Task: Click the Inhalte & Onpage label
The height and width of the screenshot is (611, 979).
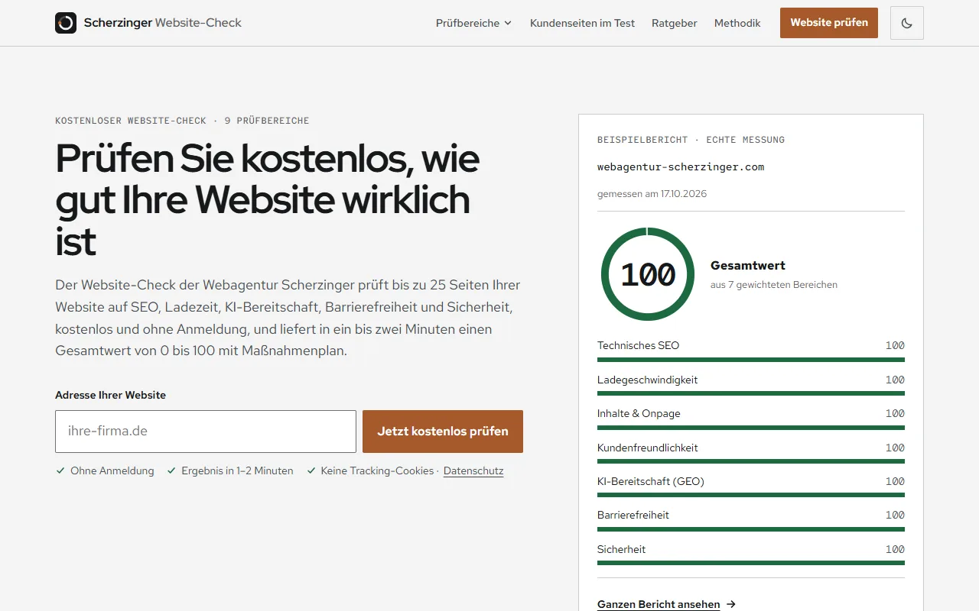Action: click(639, 413)
